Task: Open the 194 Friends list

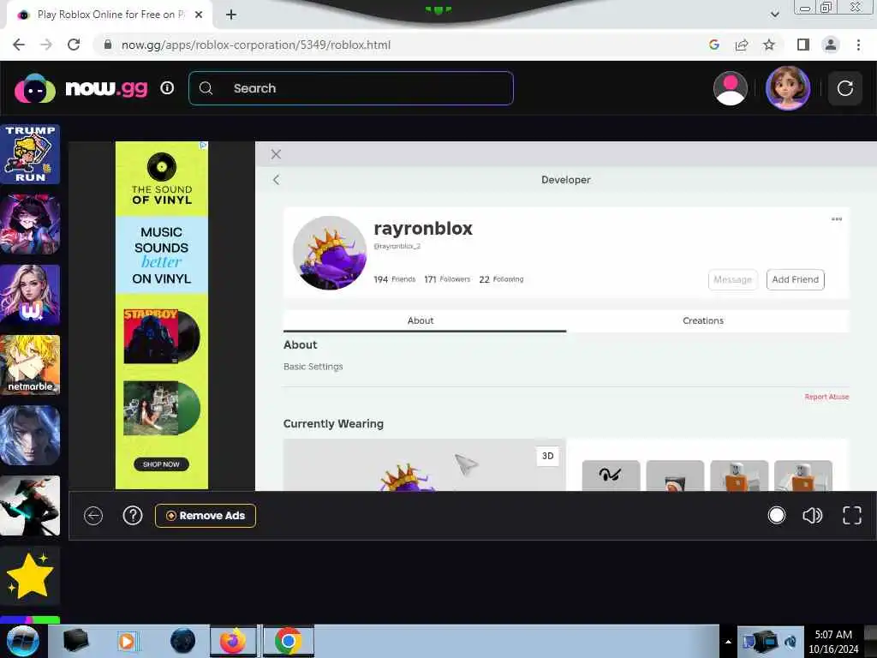Action: pos(394,279)
